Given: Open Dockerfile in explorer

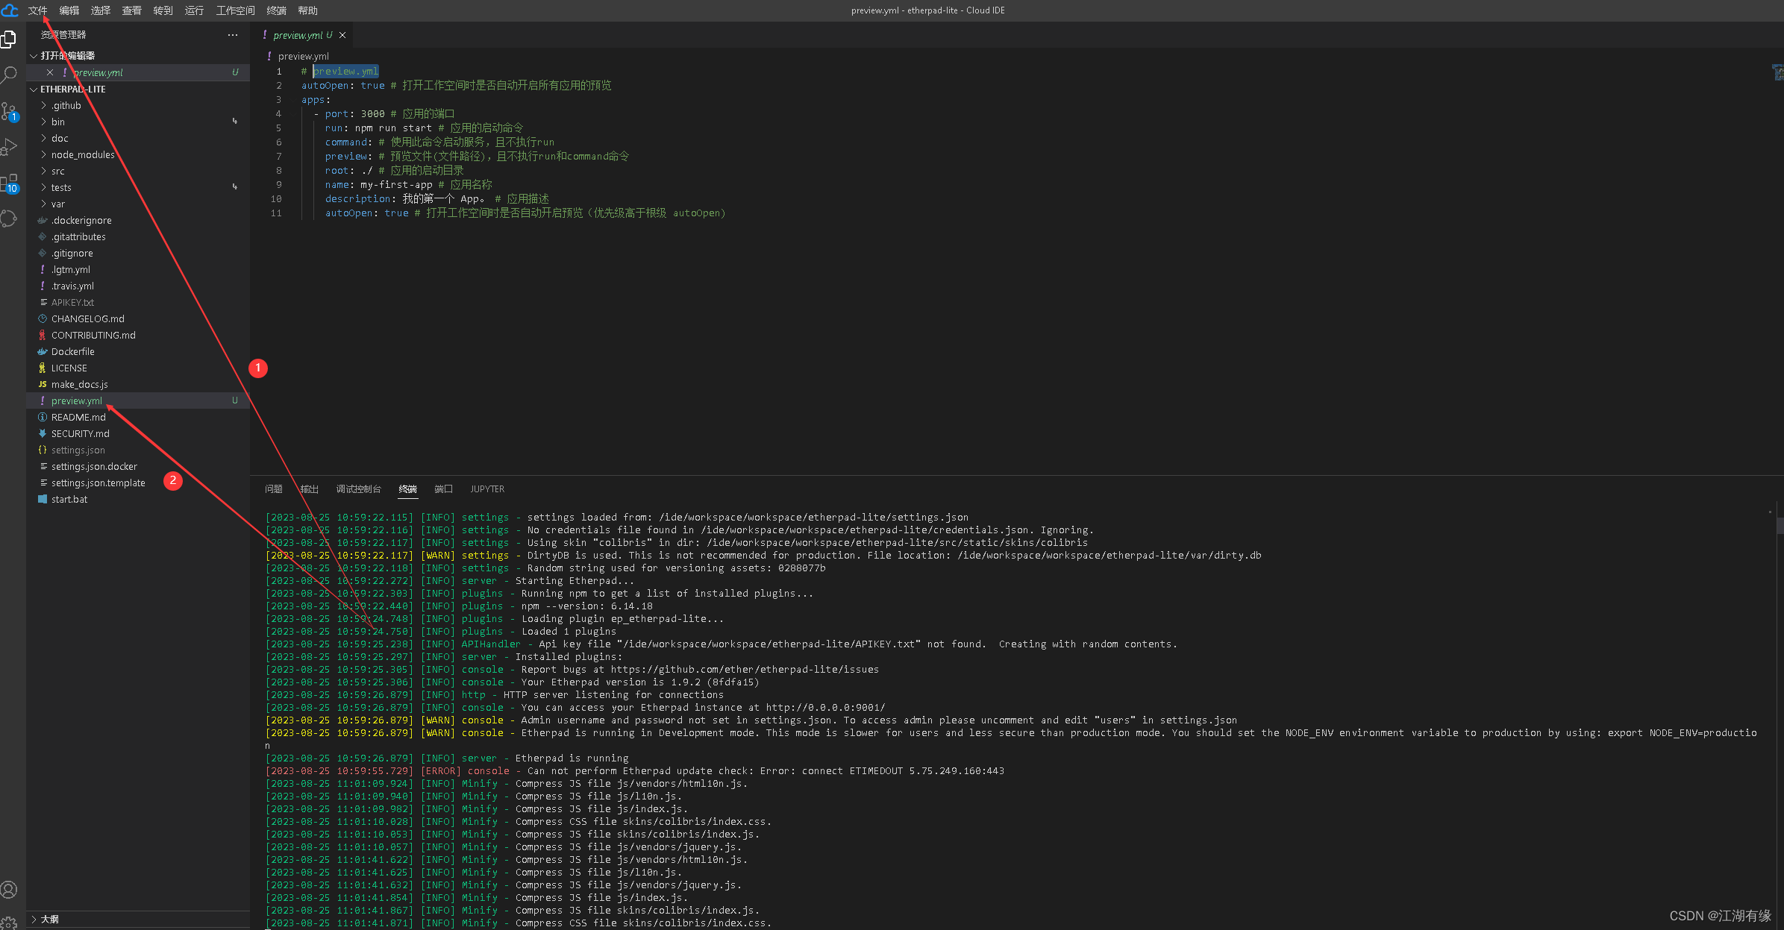Looking at the screenshot, I should point(138,351).
